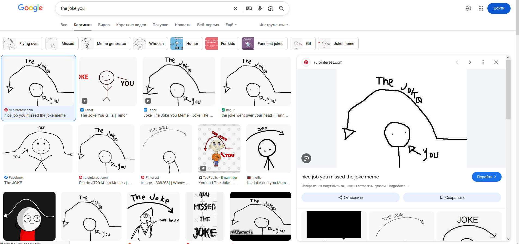Apply the 'For kids' filter chip
The width and height of the screenshot is (519, 244).
click(222, 44)
